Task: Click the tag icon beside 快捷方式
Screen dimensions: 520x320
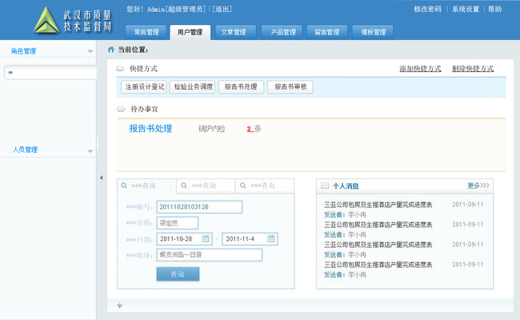Action: pyautogui.click(x=120, y=69)
